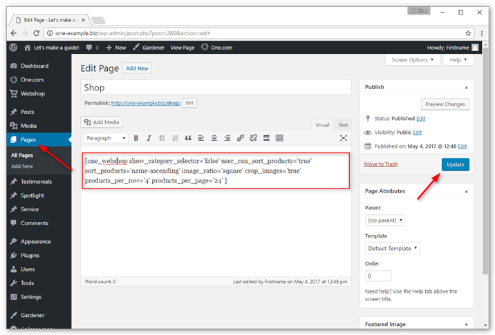The height and width of the screenshot is (335, 495).
Task: Click the WordPress logo in admin bar
Action: pos(13,48)
